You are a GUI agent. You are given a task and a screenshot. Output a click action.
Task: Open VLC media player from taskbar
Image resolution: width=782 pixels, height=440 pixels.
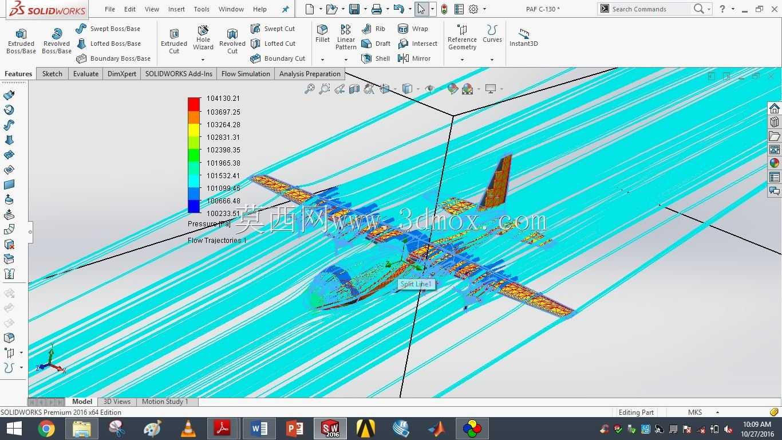tap(187, 429)
